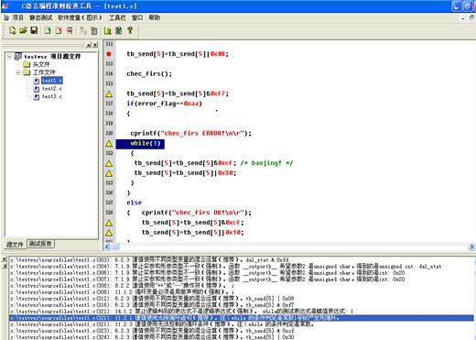Screen dimensions: 476x340
Task: Click warning triangle beside last tb_send[5]&0xcf line
Action: (x=109, y=223)
